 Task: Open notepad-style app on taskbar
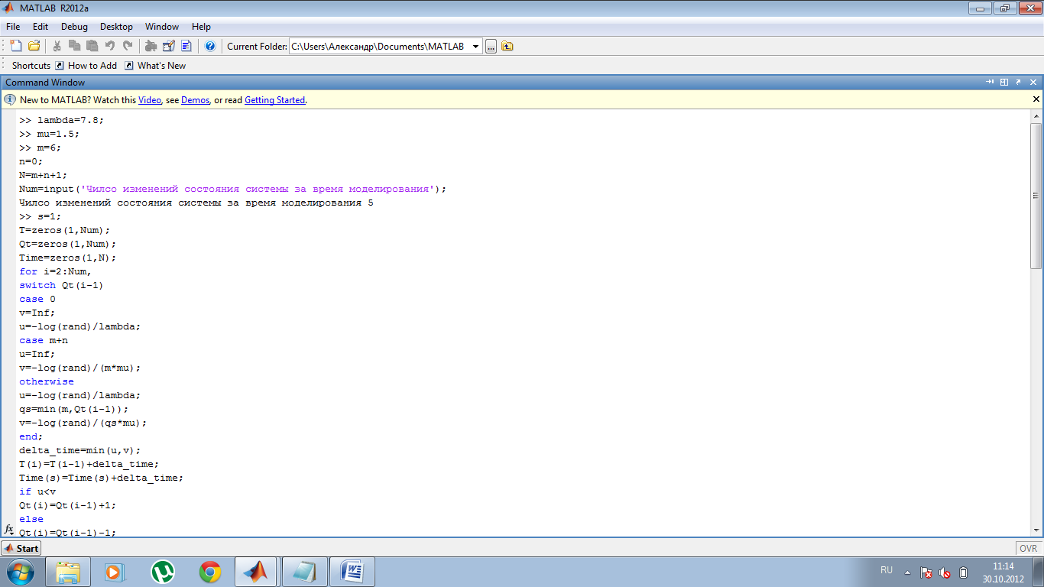(x=304, y=572)
